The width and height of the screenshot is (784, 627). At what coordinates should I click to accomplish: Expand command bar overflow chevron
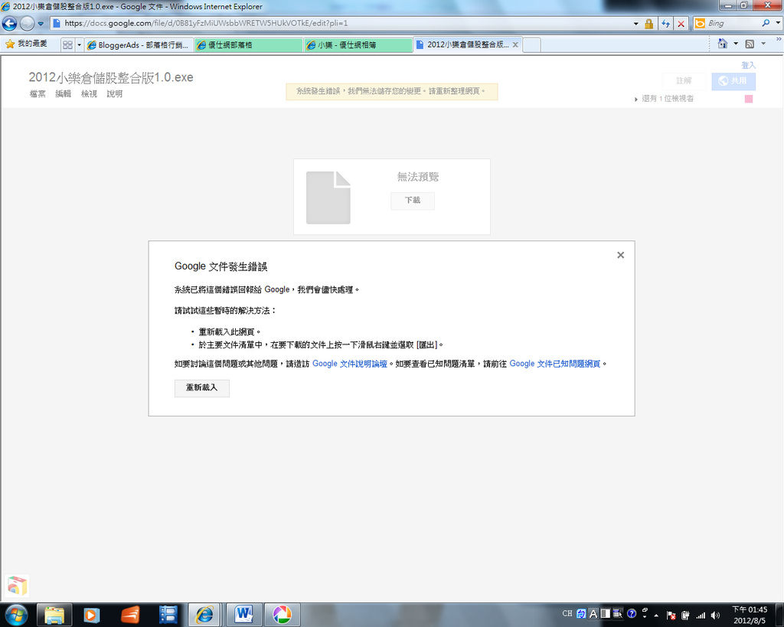[x=779, y=38]
